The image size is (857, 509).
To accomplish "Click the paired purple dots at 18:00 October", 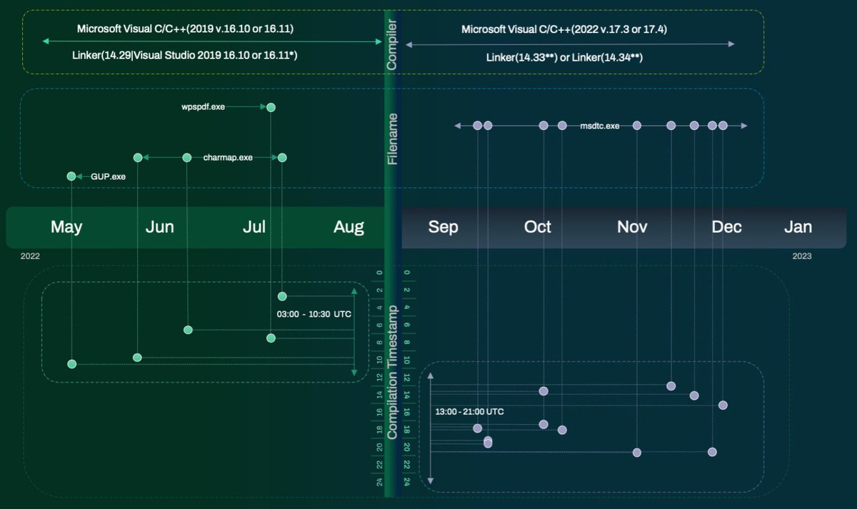I will coord(488,441).
